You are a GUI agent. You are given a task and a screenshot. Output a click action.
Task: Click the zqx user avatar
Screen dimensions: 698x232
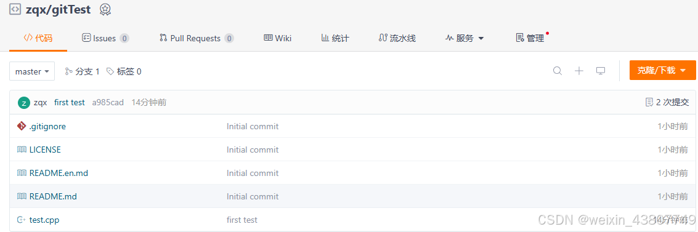pyautogui.click(x=24, y=103)
